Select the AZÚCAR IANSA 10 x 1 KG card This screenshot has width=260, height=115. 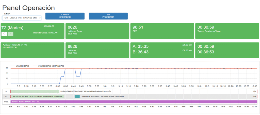32,50
